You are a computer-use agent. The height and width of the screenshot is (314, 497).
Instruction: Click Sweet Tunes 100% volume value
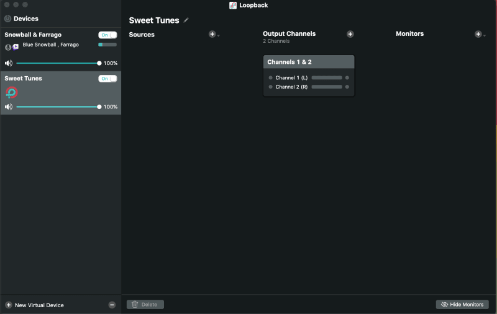111,107
